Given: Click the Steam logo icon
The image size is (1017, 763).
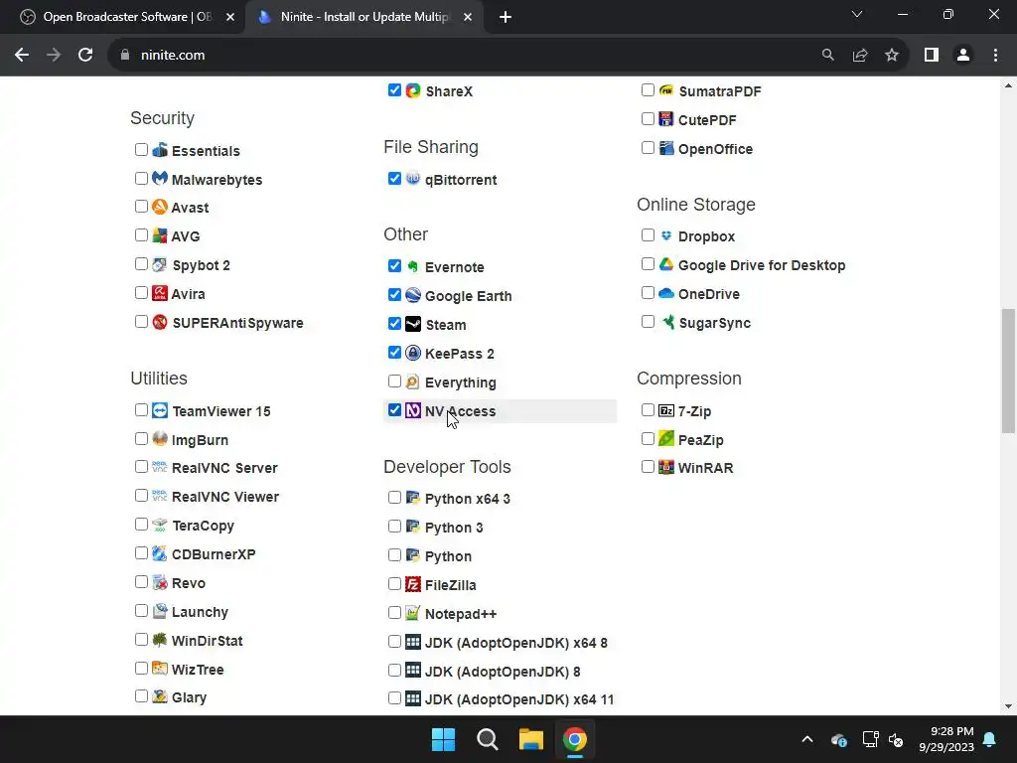Looking at the screenshot, I should tap(413, 324).
